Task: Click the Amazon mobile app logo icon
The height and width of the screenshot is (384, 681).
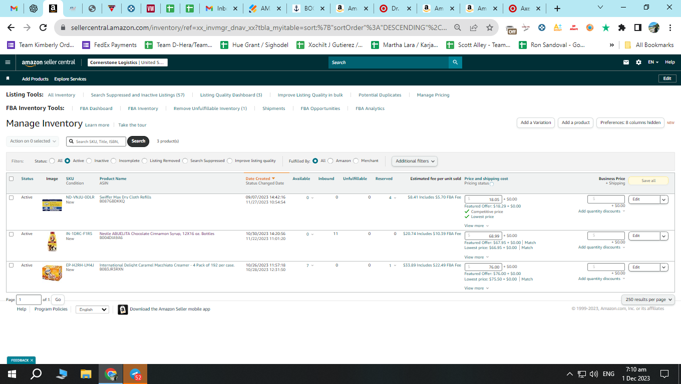Action: 123,309
